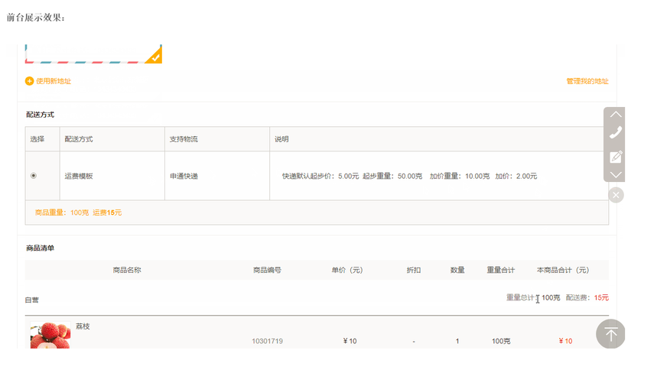Click the 本商品合计 column header
The width and height of the screenshot is (657, 370).
[x=562, y=270]
